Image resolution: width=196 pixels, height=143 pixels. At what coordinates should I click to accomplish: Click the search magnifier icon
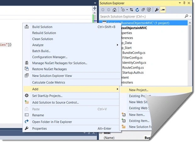(x=186, y=16)
